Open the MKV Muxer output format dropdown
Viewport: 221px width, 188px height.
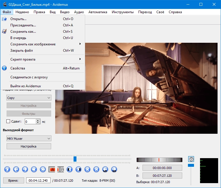tap(29, 138)
